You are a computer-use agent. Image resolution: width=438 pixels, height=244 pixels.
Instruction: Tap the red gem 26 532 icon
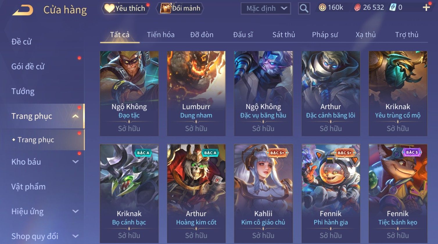358,8
